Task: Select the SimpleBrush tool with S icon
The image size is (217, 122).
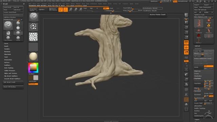Action: [x=209, y=26]
